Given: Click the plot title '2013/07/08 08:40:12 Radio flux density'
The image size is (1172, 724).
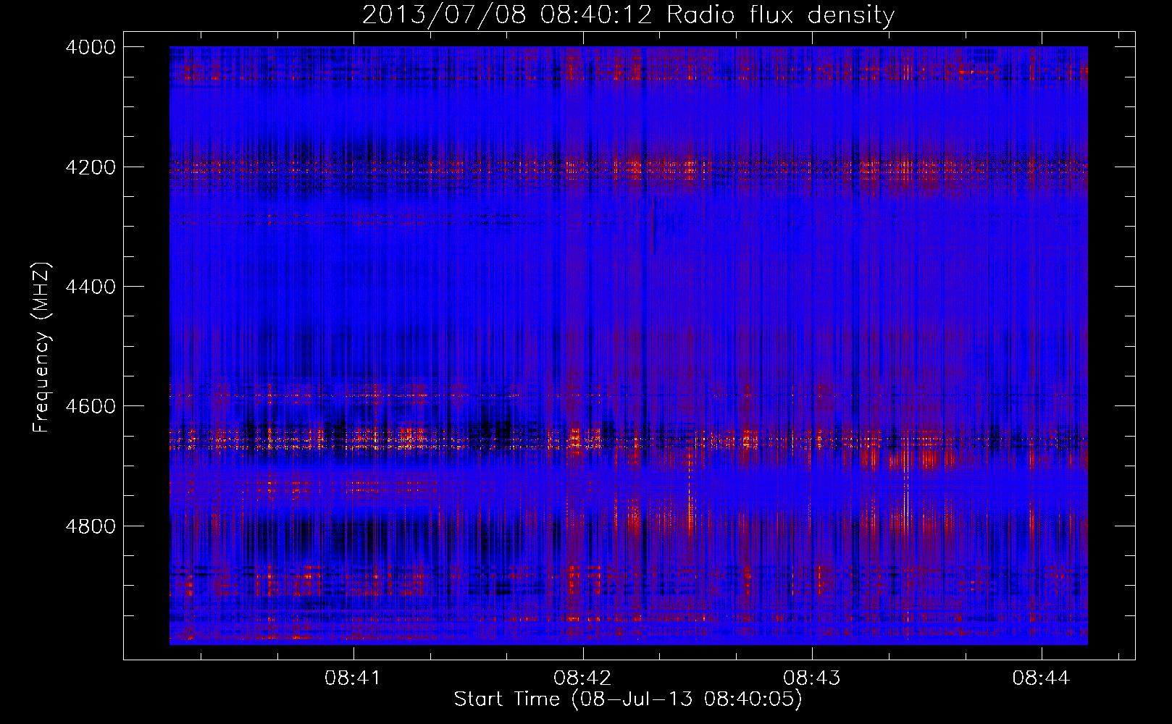Looking at the screenshot, I should click(x=628, y=15).
